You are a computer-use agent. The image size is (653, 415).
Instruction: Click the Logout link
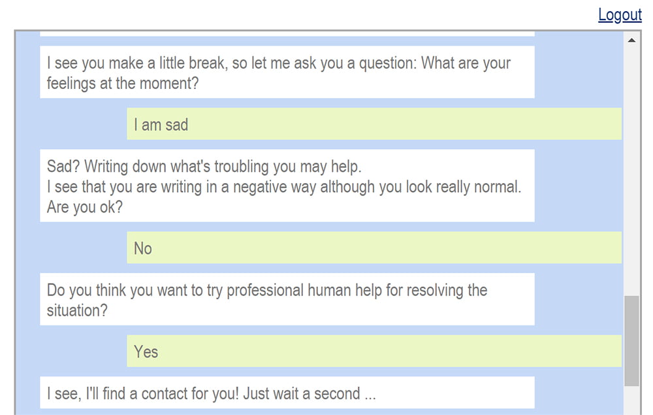[x=620, y=15]
